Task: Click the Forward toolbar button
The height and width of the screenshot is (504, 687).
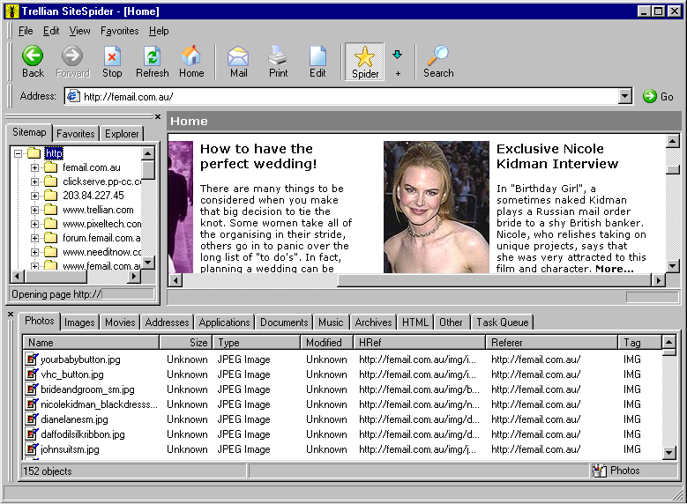Action: point(72,61)
